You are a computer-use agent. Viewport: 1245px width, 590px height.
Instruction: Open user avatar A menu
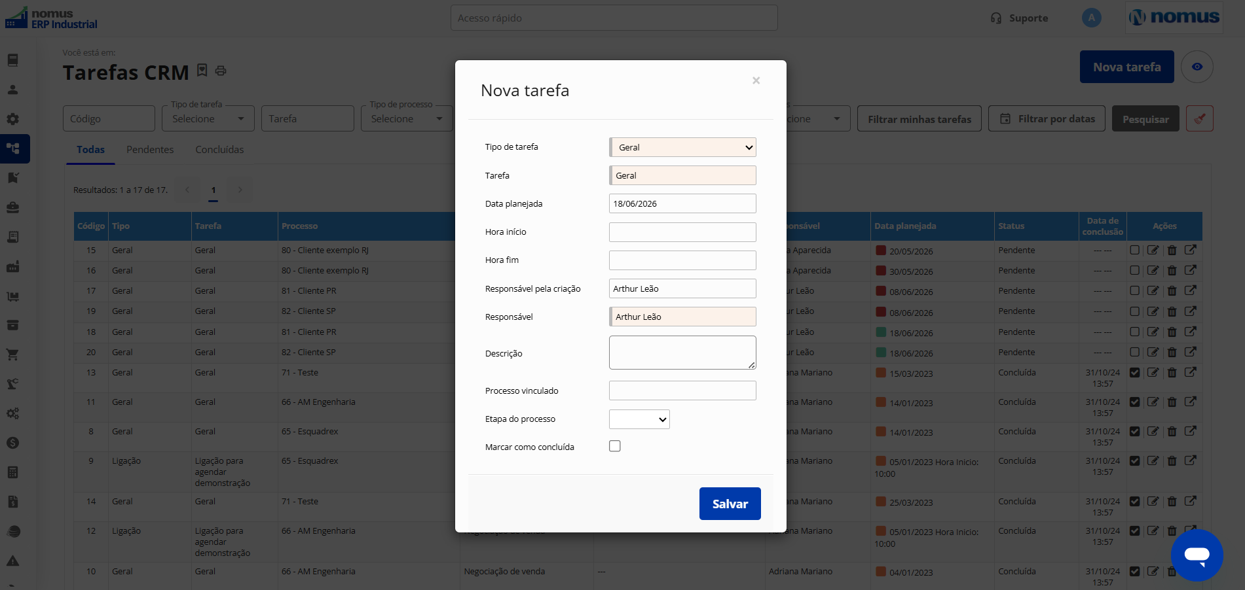pos(1091,18)
